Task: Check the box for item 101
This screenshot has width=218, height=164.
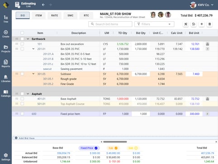Action: [22, 44]
